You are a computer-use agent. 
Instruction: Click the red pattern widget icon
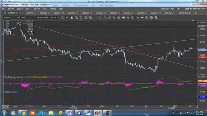click(x=128, y=18)
